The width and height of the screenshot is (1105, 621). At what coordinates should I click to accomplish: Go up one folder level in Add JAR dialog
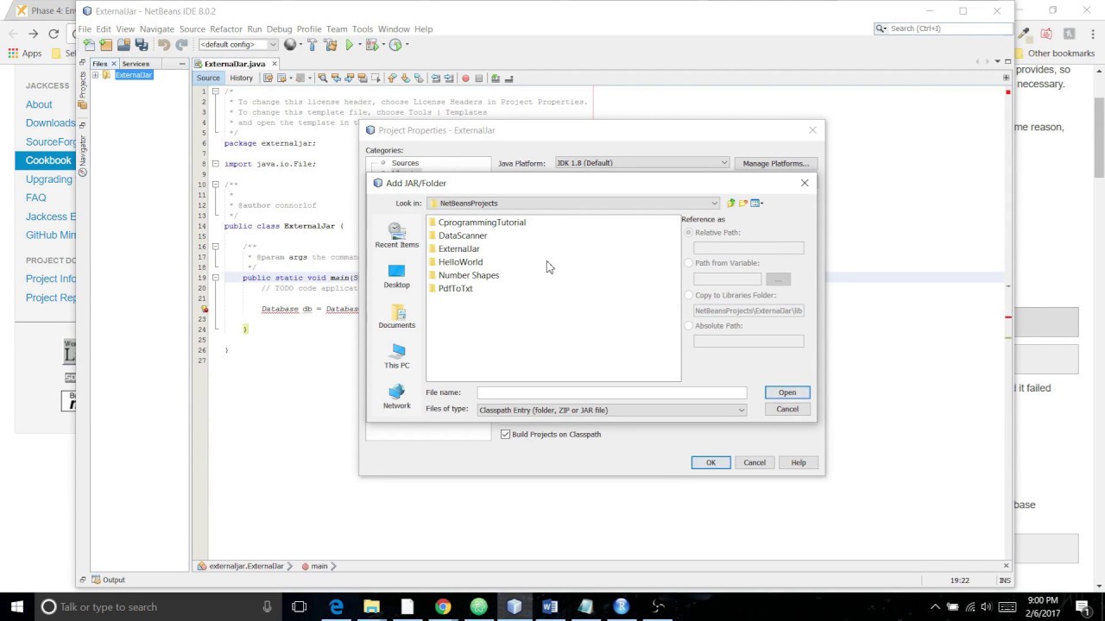[x=730, y=204]
